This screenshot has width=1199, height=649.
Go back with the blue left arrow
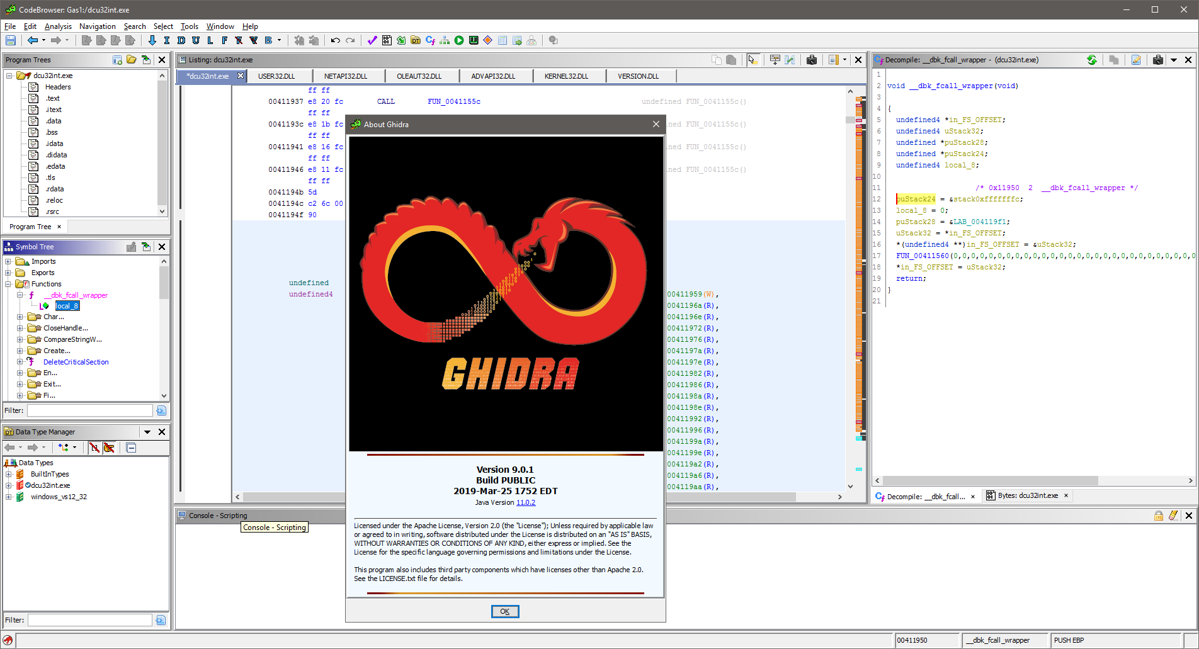point(33,40)
